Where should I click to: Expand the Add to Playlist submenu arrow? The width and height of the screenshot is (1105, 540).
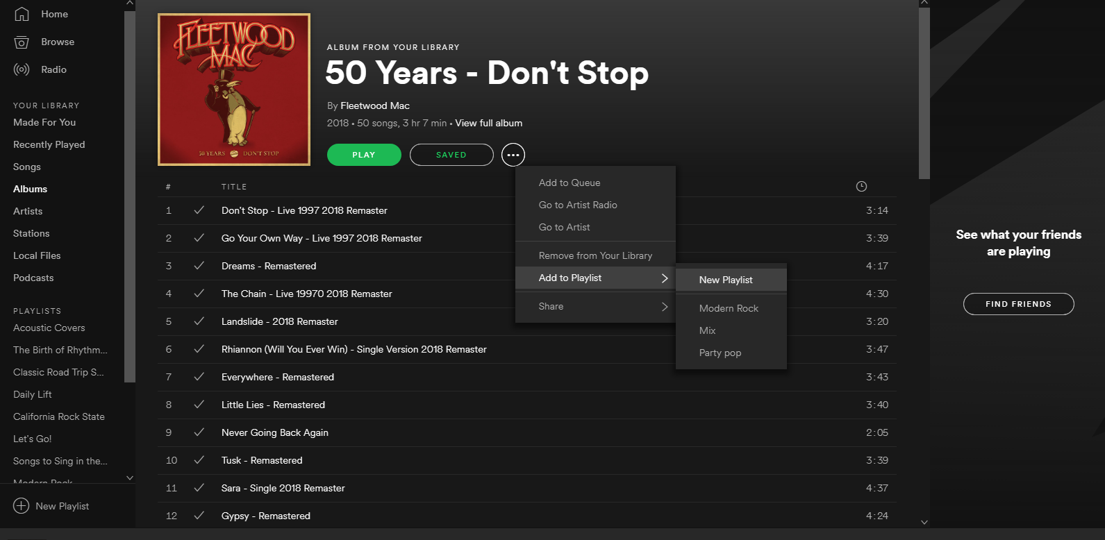coord(665,278)
